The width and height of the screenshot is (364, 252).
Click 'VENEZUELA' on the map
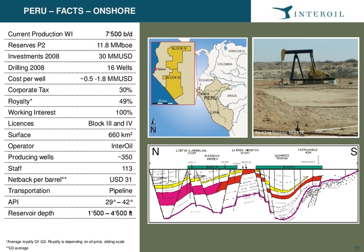[x=237, y=51]
